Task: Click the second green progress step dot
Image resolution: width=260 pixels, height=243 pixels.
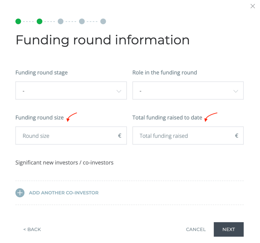Action: coord(39,22)
